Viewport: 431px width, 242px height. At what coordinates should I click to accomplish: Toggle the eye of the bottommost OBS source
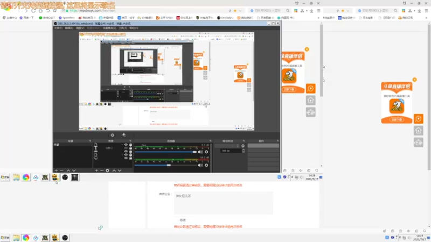(126, 158)
